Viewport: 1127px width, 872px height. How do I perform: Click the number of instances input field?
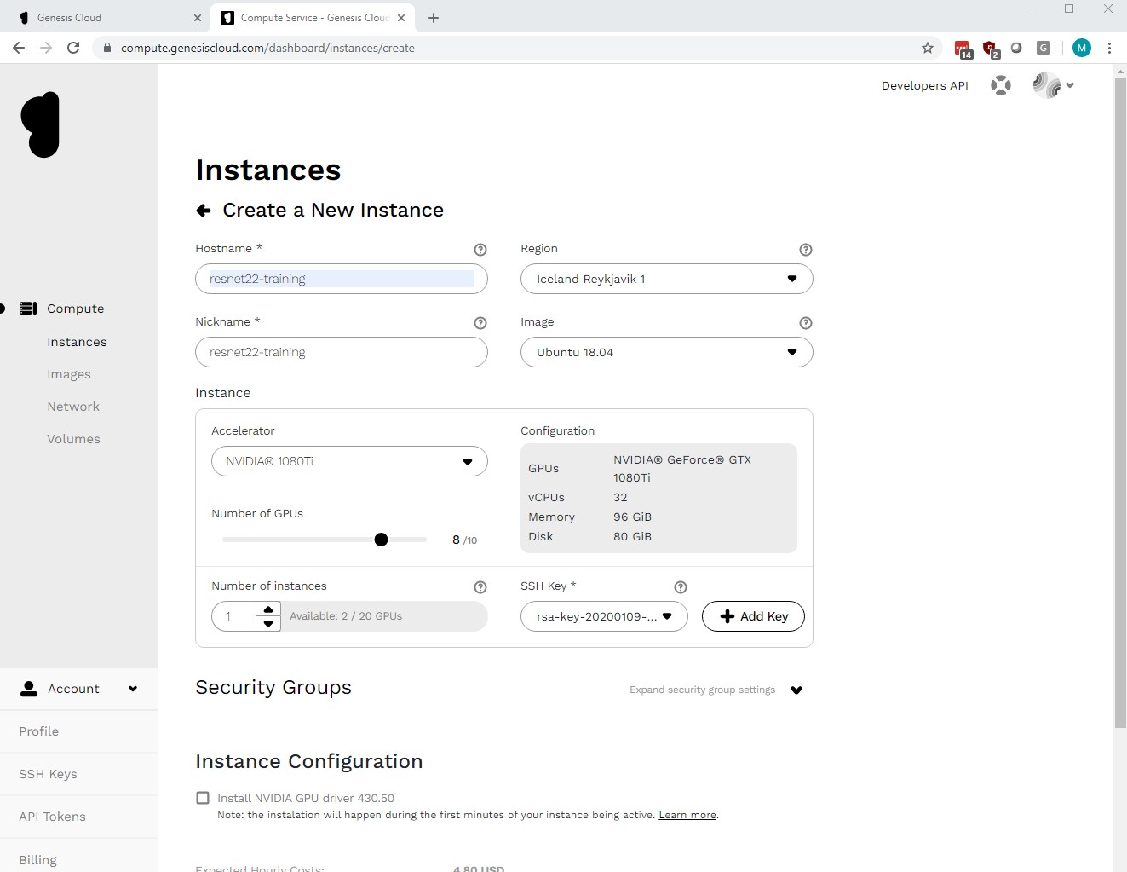[x=234, y=616]
